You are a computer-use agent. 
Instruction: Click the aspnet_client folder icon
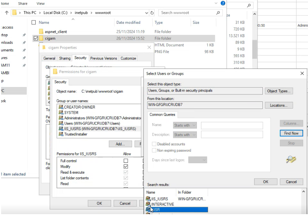[41, 32]
